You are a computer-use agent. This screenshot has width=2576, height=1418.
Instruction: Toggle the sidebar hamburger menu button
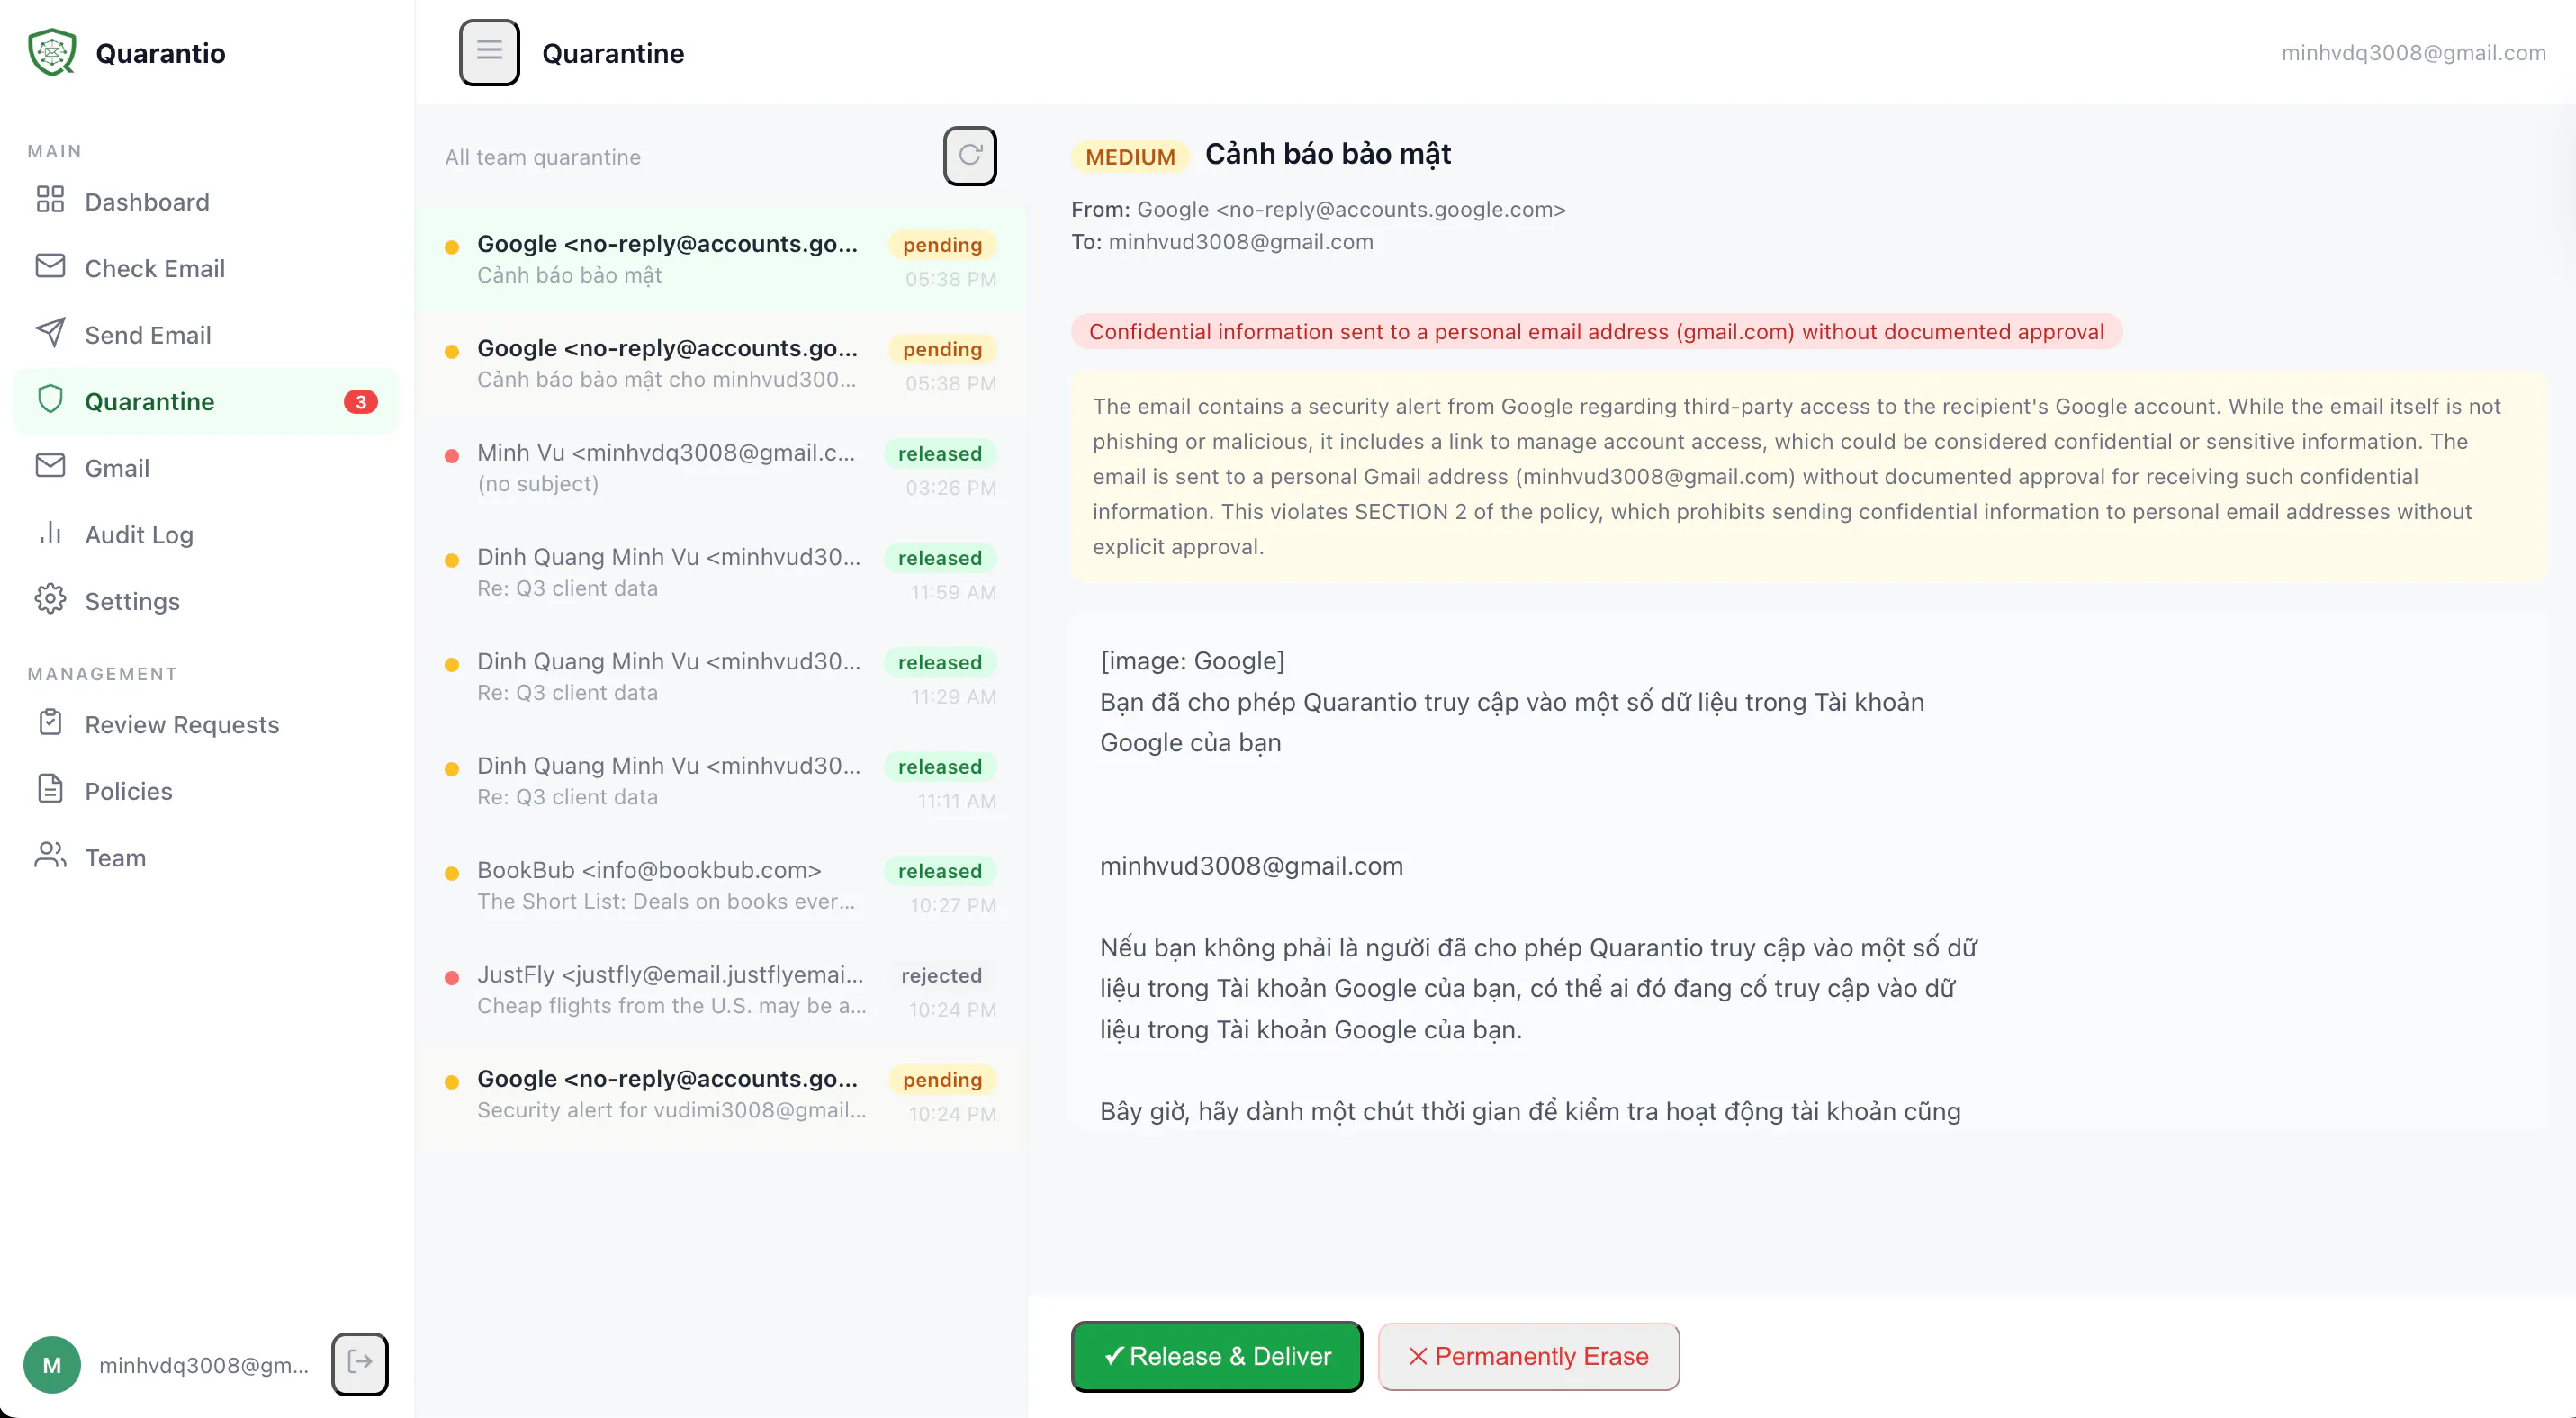click(x=489, y=52)
